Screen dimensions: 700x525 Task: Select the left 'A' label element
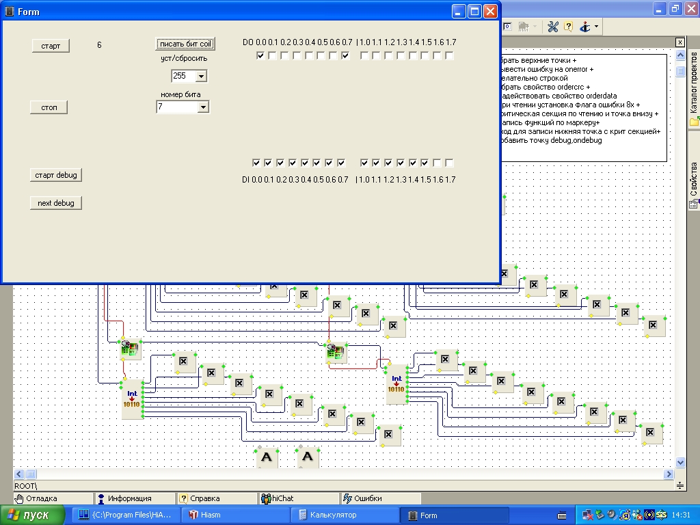267,457
